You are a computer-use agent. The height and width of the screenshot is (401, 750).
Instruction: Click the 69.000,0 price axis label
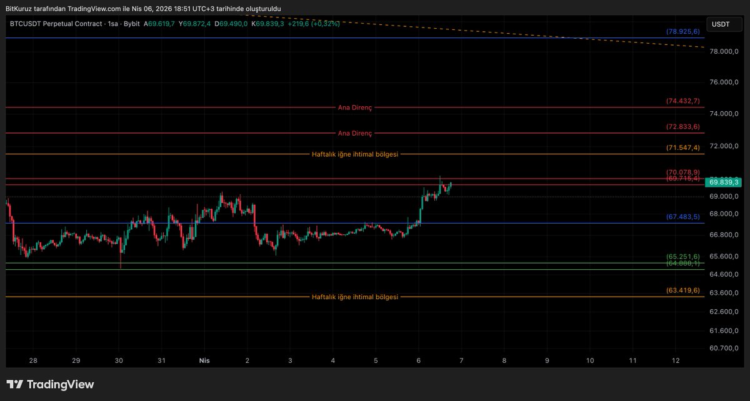pos(725,197)
